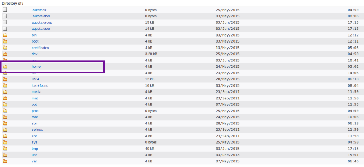Click the file icon next to aquota.user
364x167 pixels.
click(5, 29)
